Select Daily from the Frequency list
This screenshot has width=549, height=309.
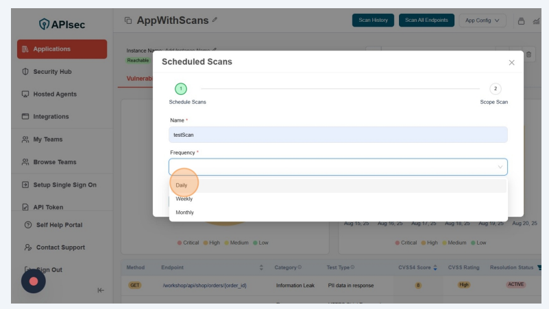pos(182,185)
